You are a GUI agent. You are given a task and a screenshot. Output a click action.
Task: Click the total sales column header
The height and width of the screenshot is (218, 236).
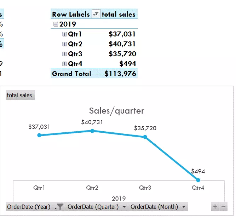coord(119,15)
